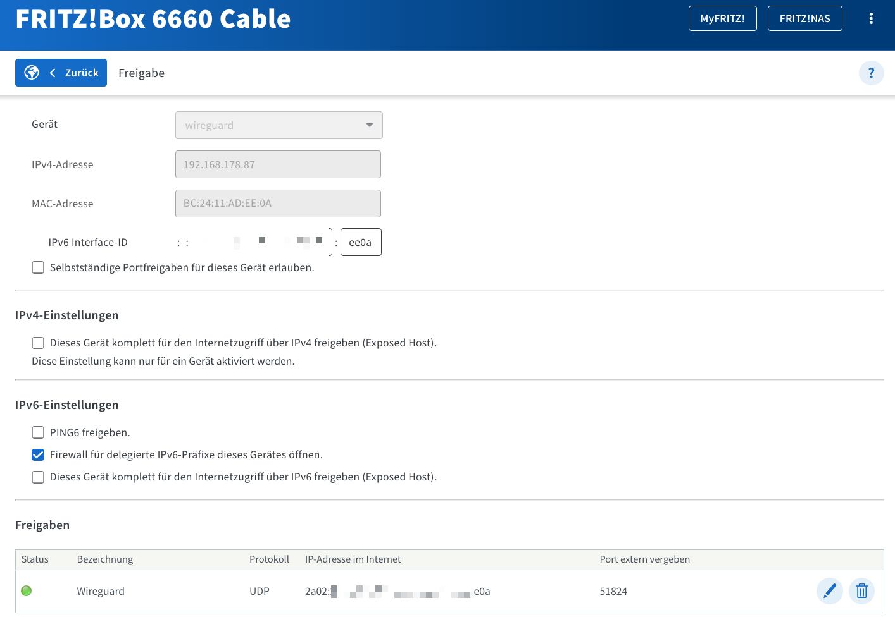
Task: Open FRITZ!NAS from header
Action: [804, 18]
